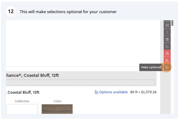Click the Make optional tooltip label
The height and width of the screenshot is (120, 180).
coord(151,67)
